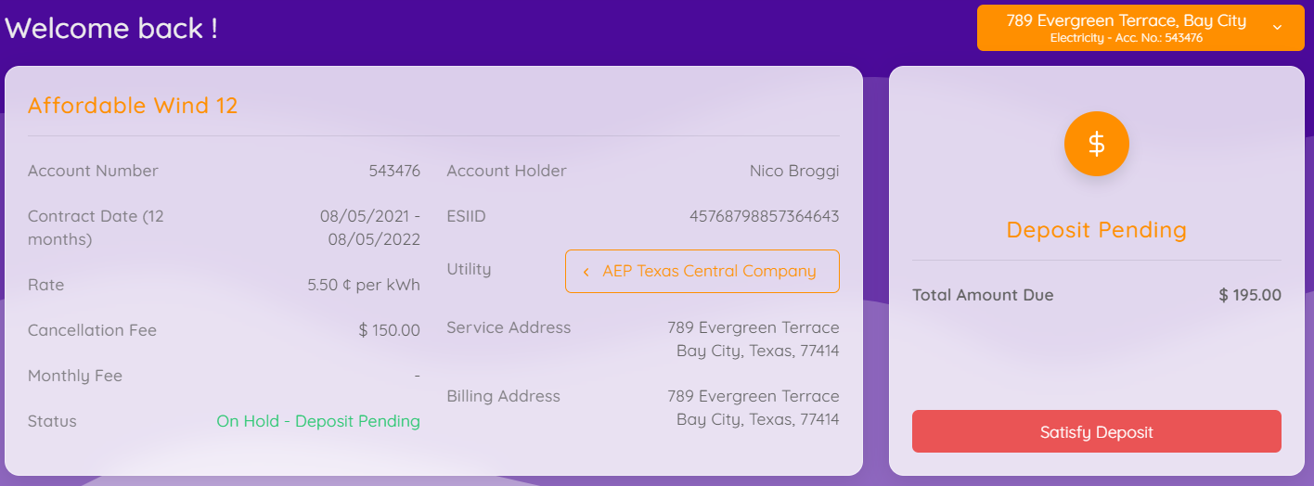
Task: Click account number value 543476
Action: [394, 171]
